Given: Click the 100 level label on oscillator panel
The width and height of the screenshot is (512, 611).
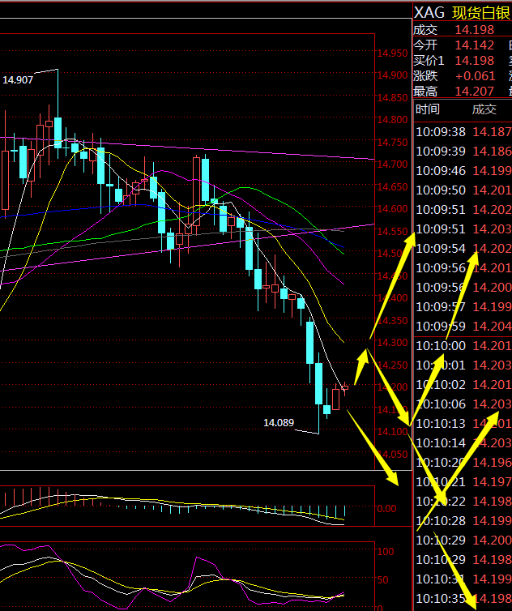Looking at the screenshot, I should pyautogui.click(x=386, y=552).
